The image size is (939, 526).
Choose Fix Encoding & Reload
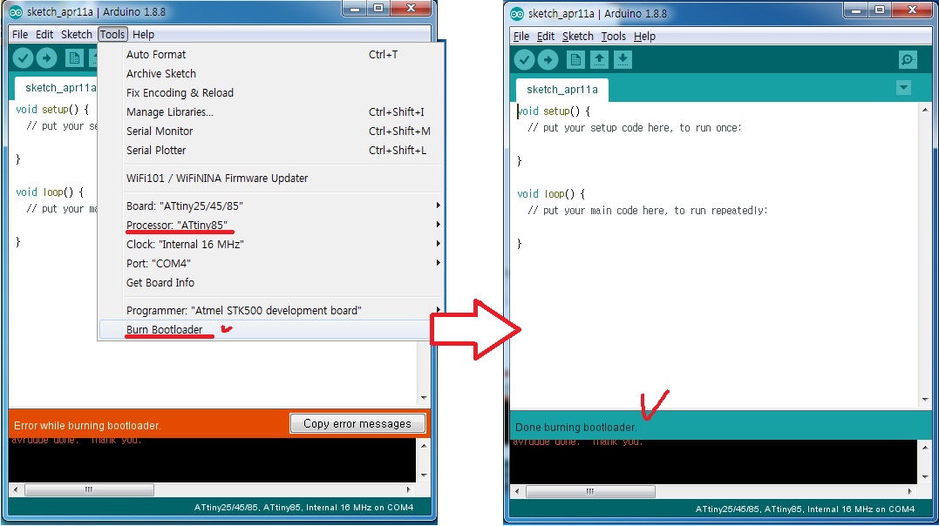[270, 93]
